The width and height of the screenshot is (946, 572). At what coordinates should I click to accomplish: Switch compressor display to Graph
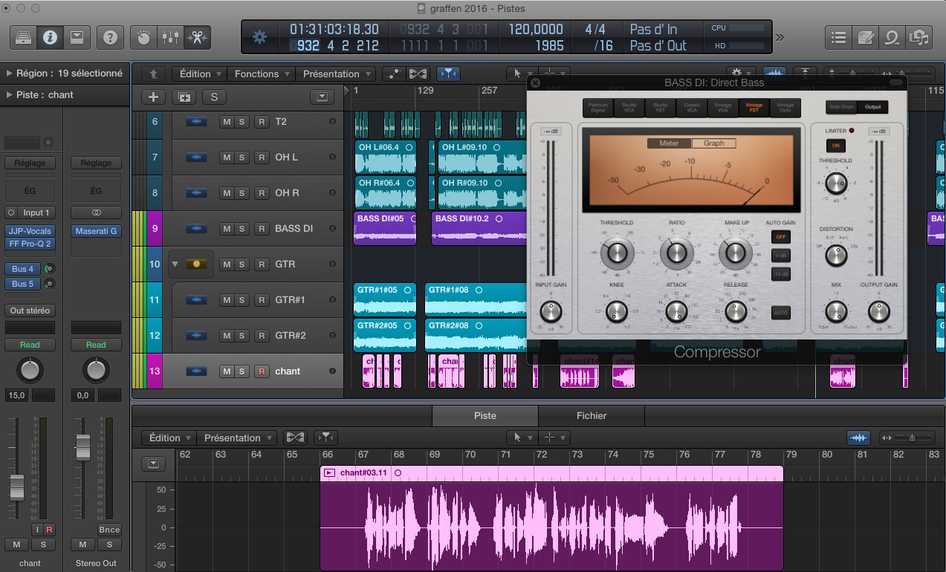(x=713, y=143)
